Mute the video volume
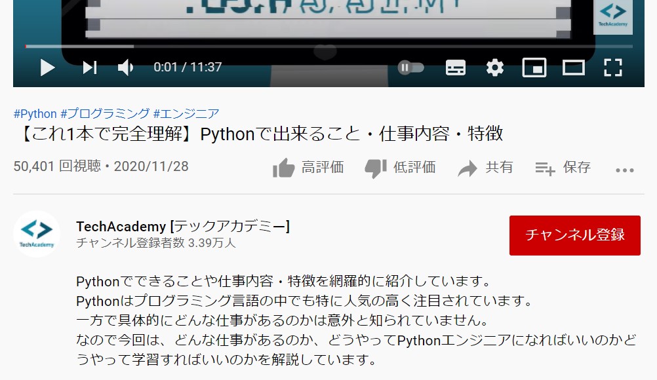The width and height of the screenshot is (657, 380). (x=125, y=67)
